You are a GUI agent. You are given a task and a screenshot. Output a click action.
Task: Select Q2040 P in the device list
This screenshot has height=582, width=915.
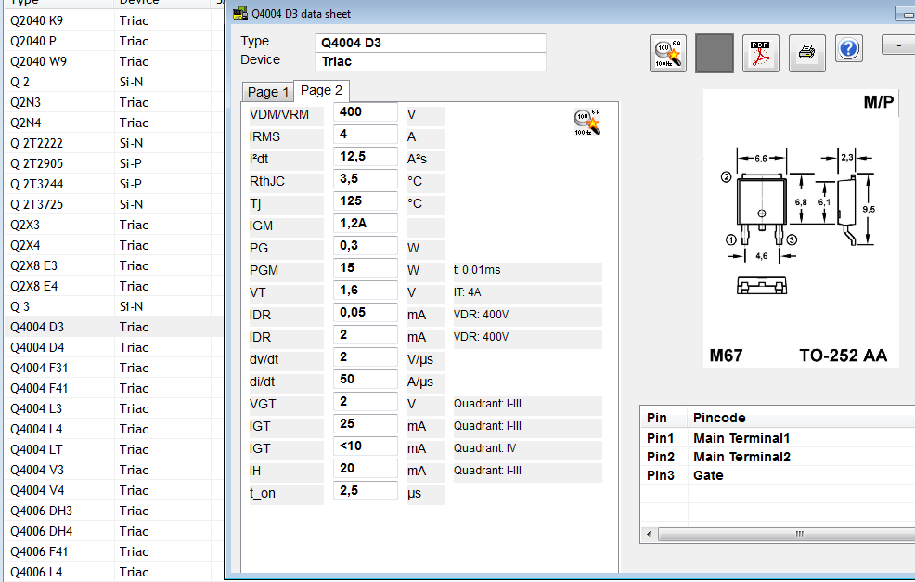113,41
